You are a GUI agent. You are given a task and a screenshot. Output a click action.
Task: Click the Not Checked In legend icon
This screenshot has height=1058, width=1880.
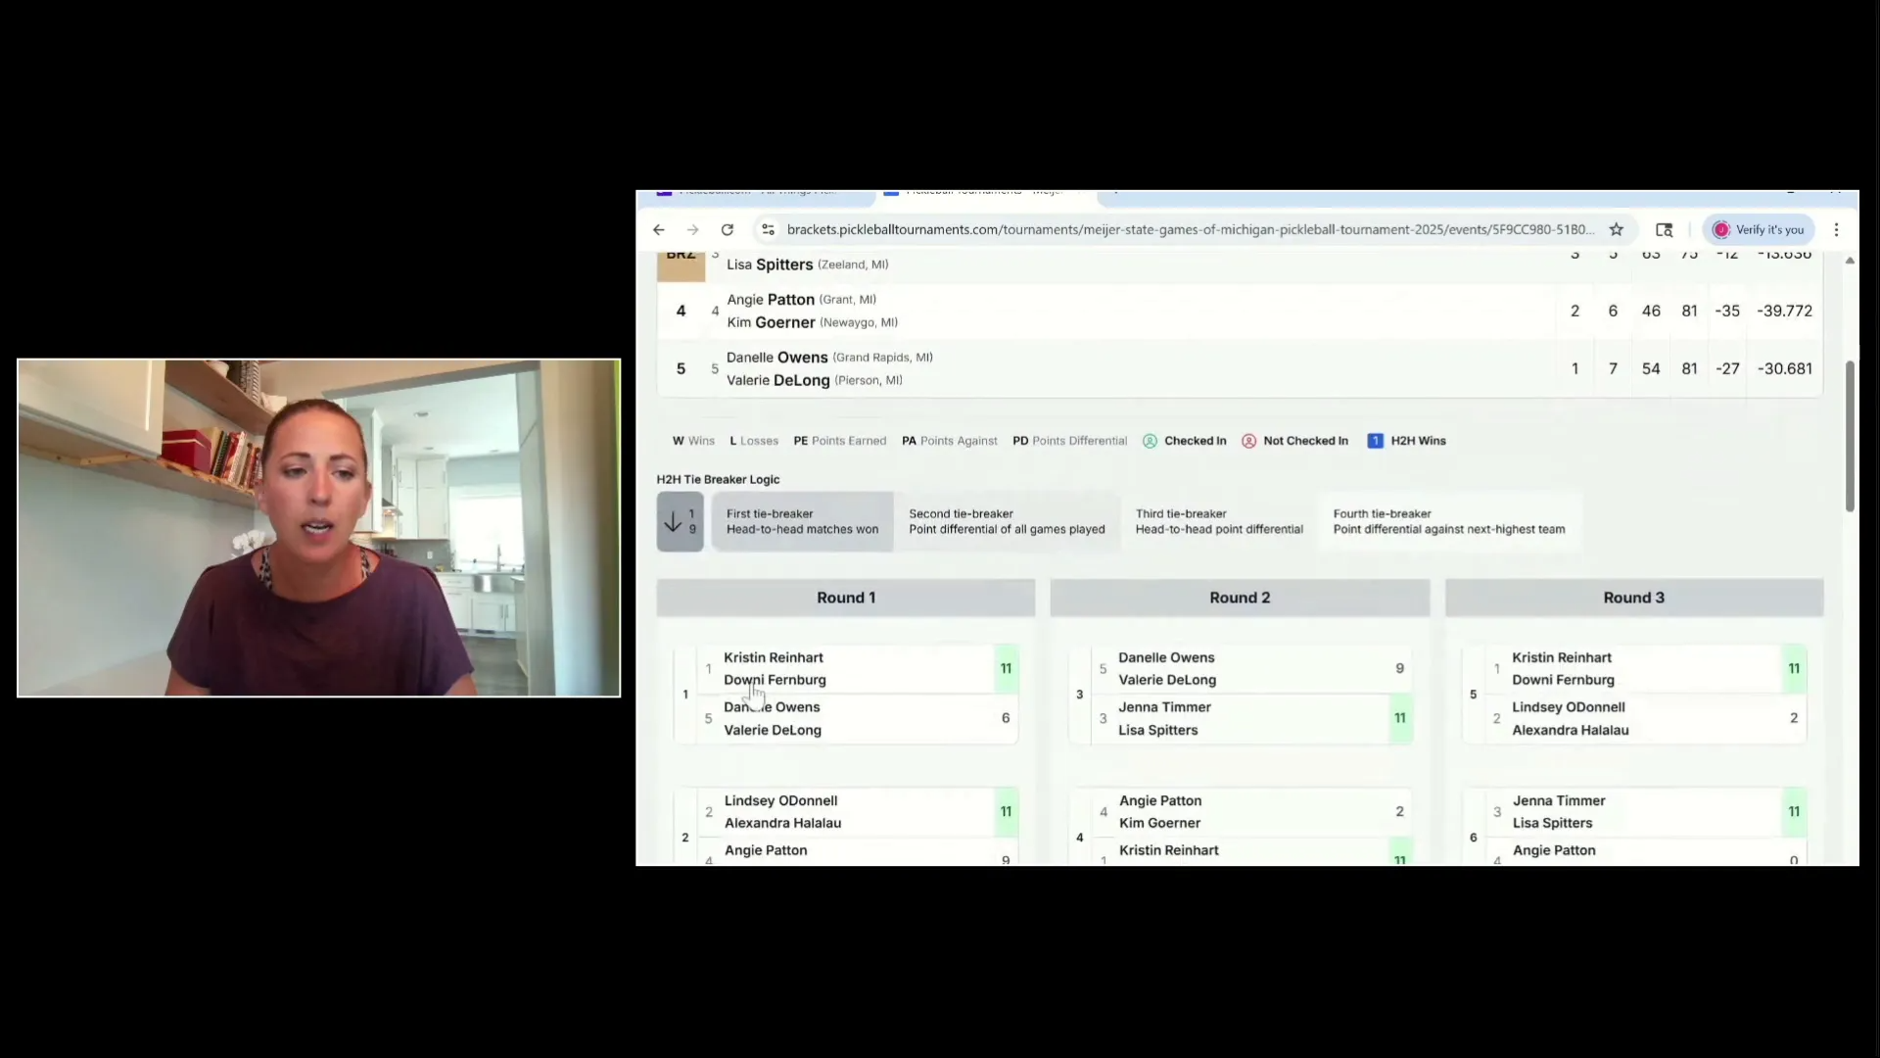click(x=1248, y=441)
